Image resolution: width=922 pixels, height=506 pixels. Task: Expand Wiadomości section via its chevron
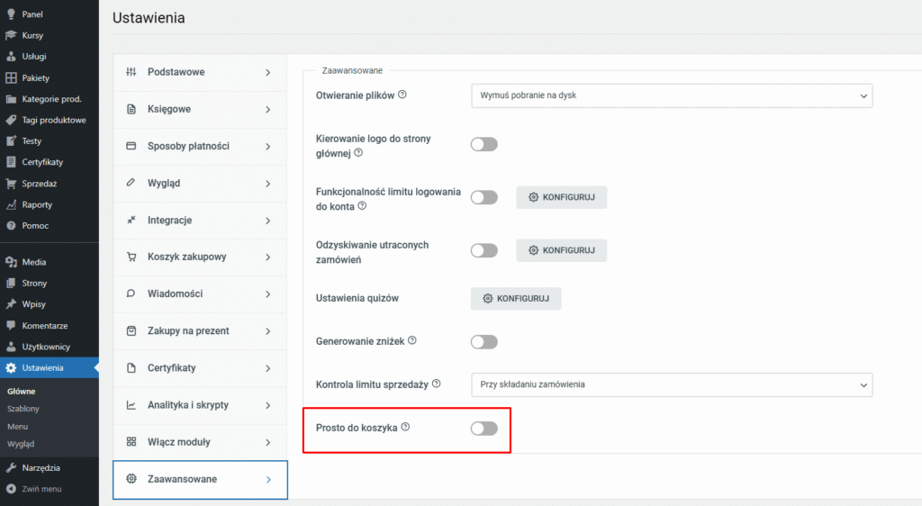(x=268, y=294)
